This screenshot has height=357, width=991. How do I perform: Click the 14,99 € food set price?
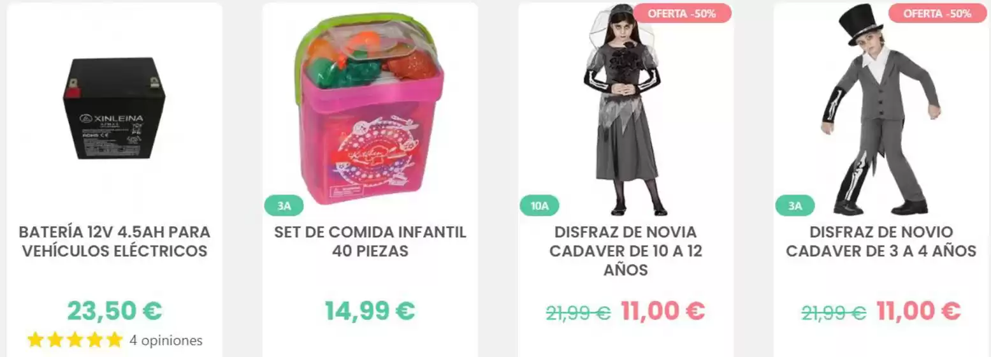pyautogui.click(x=370, y=311)
